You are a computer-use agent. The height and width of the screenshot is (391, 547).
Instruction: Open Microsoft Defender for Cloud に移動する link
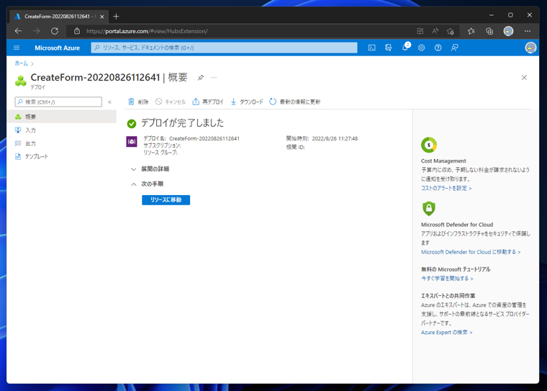(471, 252)
